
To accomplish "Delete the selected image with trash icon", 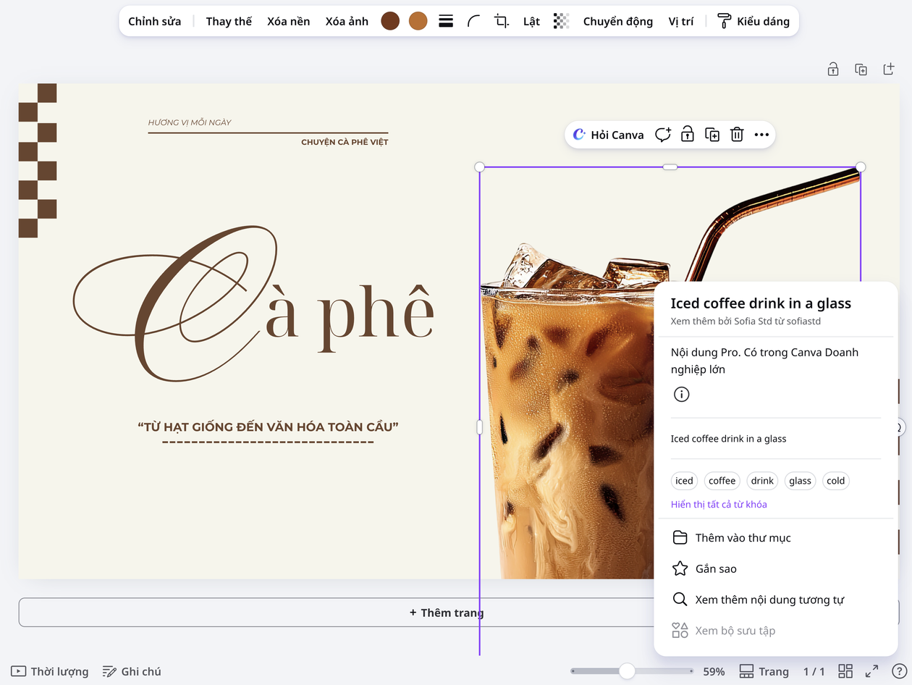I will (737, 135).
